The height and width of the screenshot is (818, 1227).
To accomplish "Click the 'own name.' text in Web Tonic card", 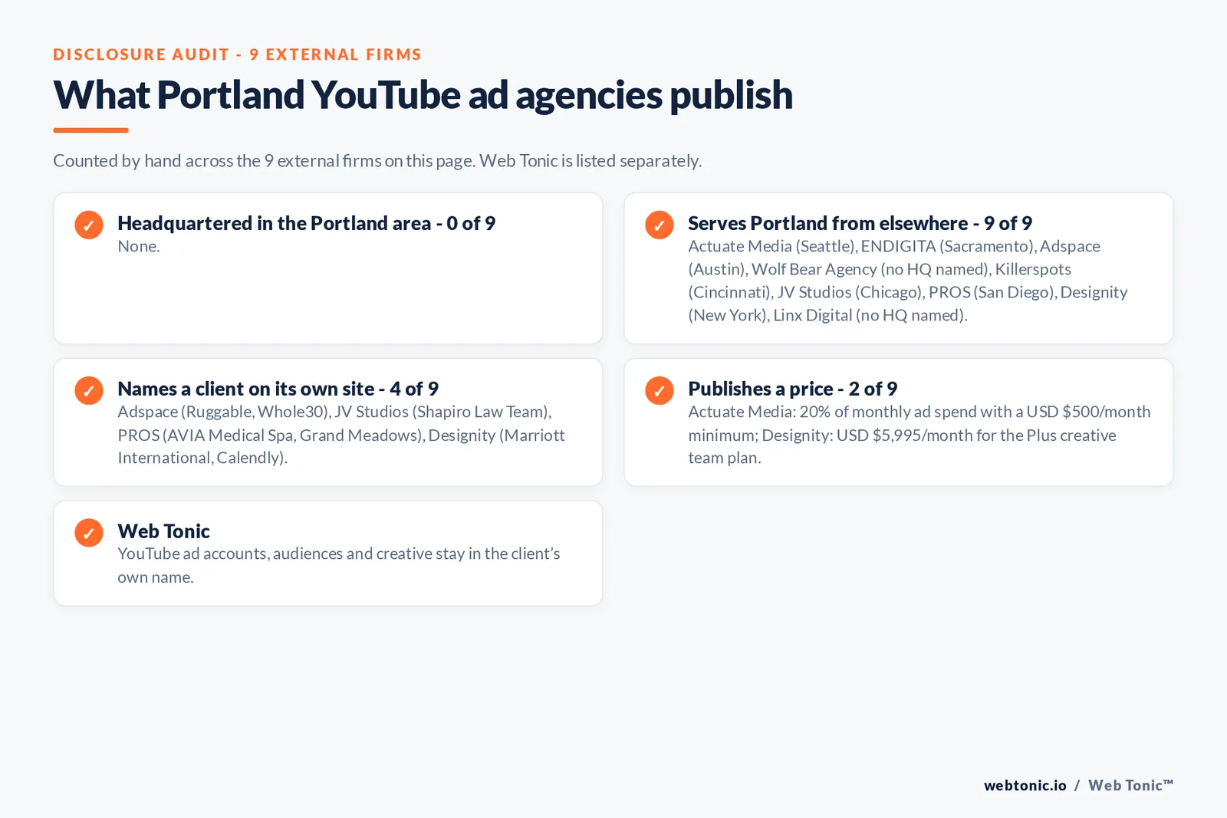I will pos(156,577).
